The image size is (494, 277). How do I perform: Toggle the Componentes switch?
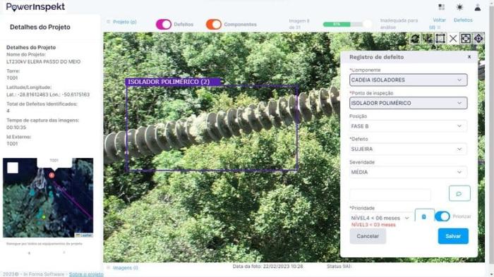point(214,24)
